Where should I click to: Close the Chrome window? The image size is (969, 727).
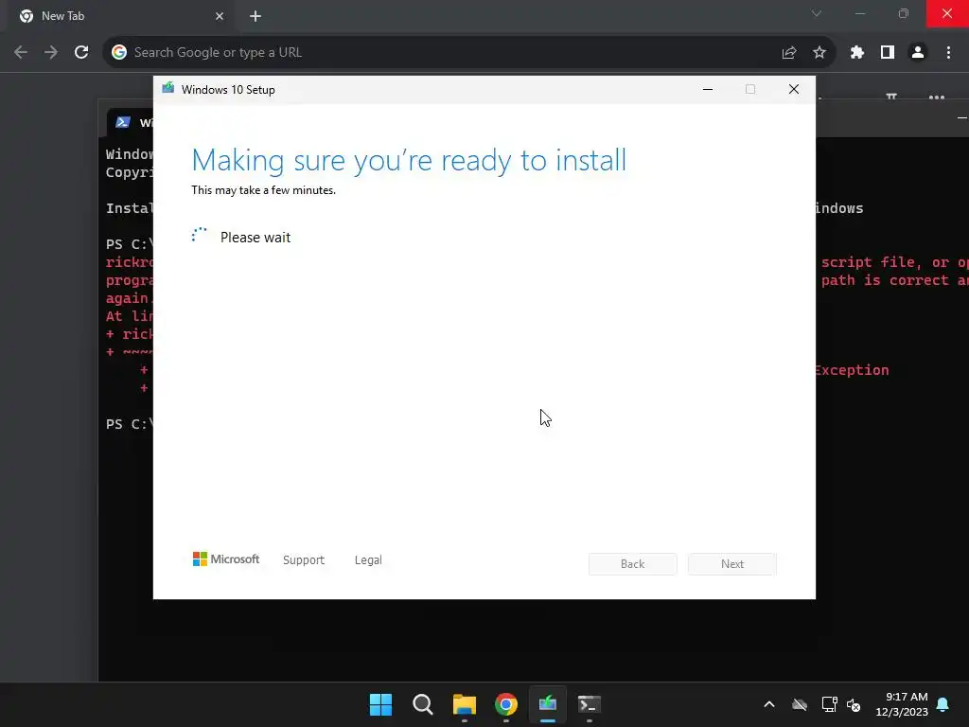947,13
